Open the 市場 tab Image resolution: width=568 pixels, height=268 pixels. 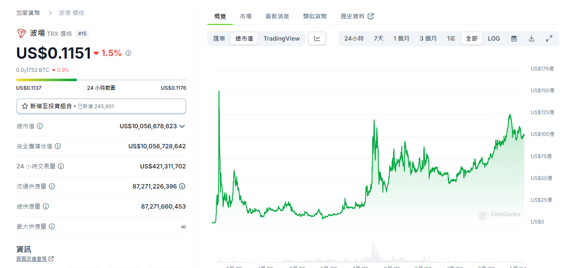[x=246, y=16]
